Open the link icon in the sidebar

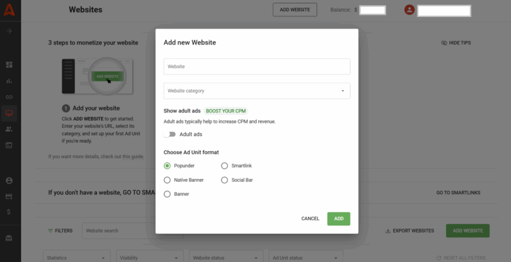(9, 97)
